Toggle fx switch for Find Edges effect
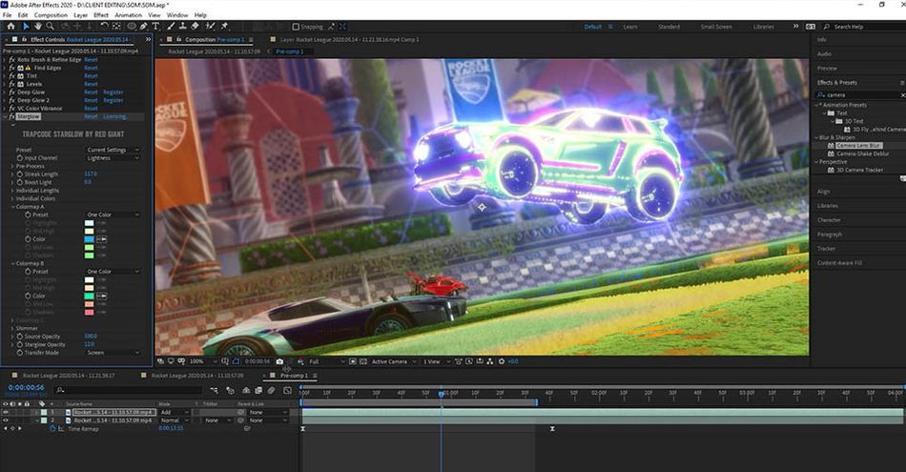Viewport: 906px width, 472px height. pos(12,68)
